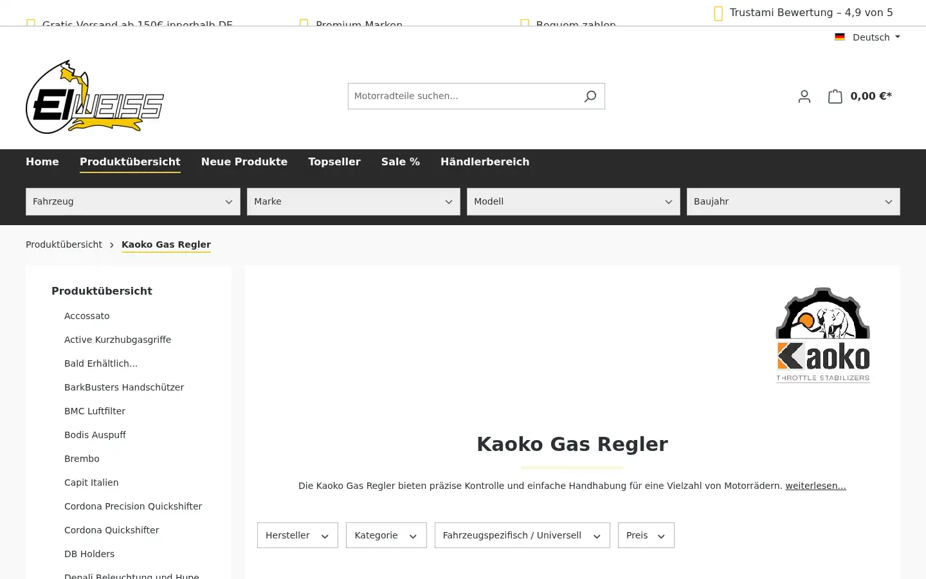This screenshot has width=926, height=579.
Task: Click inside the Motorradteile suchen field
Action: (463, 96)
